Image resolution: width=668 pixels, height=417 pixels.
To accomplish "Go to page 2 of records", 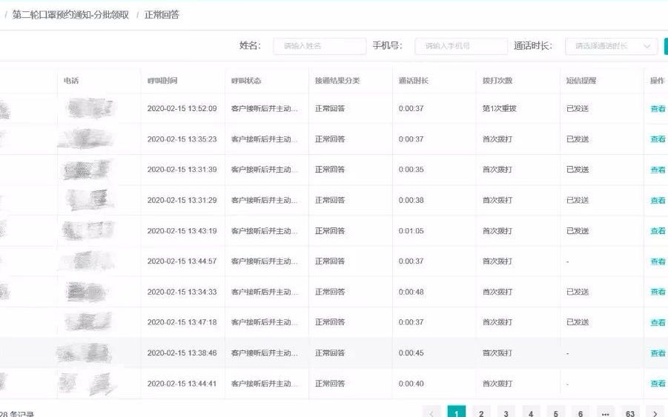I will point(481,413).
